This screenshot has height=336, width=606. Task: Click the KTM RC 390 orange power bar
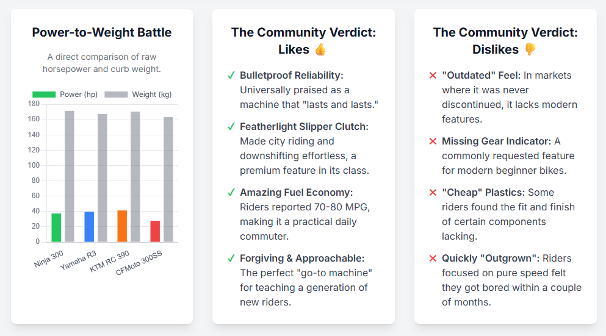122,226
